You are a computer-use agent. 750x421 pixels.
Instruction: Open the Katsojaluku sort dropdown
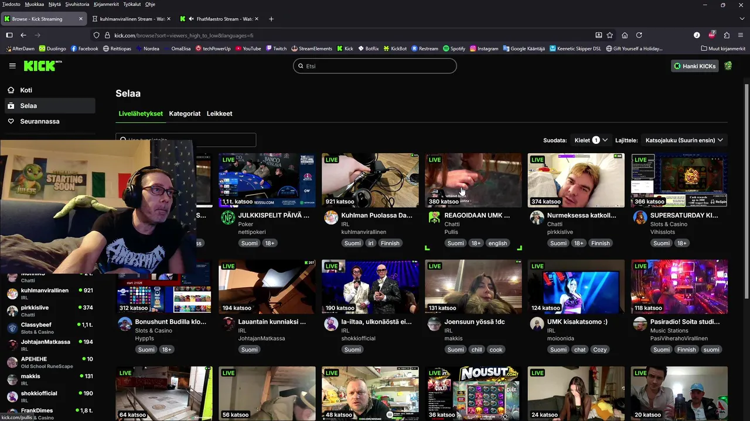(684, 140)
